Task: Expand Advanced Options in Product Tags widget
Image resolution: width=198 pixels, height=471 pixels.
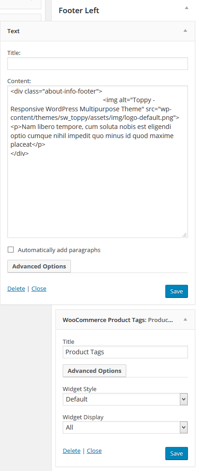Action: pyautogui.click(x=94, y=371)
